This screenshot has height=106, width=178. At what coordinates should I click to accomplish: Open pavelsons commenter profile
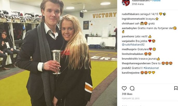coord(128,36)
